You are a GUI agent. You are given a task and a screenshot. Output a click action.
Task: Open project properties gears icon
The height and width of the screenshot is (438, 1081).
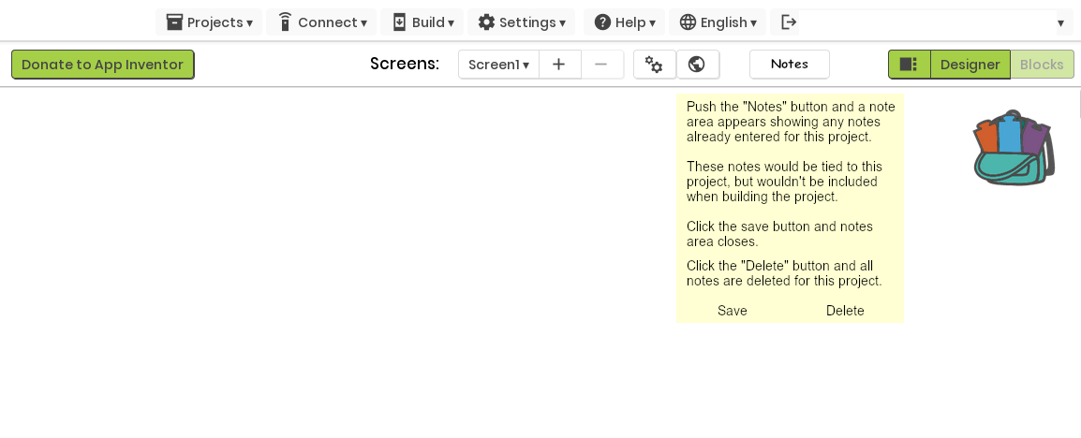click(654, 65)
